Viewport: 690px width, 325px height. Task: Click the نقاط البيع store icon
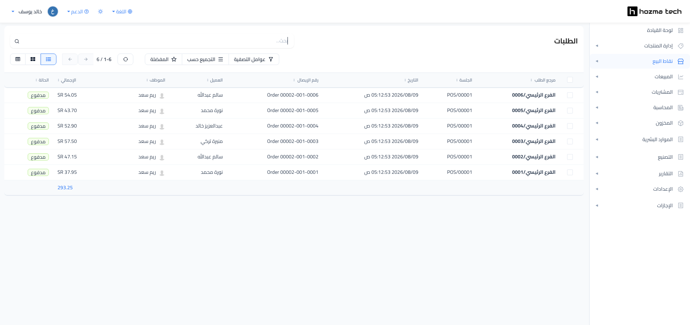pyautogui.click(x=680, y=61)
